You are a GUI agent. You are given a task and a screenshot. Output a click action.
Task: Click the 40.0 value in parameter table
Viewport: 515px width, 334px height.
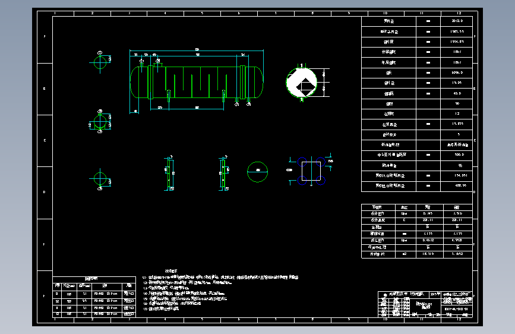[x=457, y=93]
